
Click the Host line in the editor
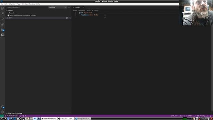coord(86,13)
